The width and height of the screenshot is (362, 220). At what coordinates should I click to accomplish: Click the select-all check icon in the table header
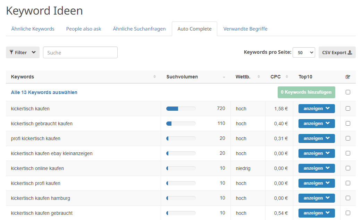click(x=348, y=77)
